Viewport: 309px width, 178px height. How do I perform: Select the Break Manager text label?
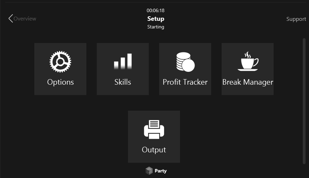248,82
